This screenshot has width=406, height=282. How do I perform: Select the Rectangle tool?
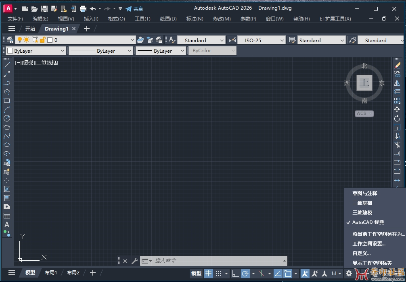coord(7,101)
